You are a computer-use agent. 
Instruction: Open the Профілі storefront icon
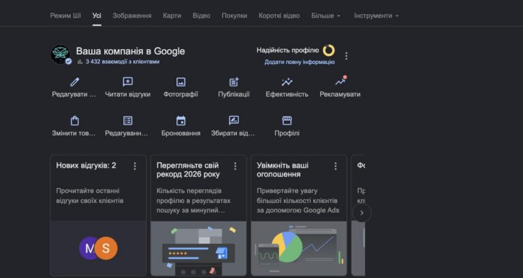(287, 121)
